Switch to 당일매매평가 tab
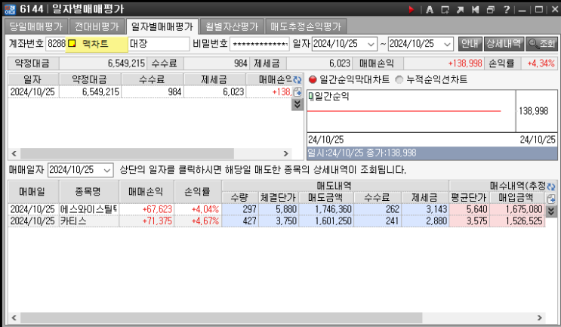This screenshot has width=561, height=327. point(36,27)
